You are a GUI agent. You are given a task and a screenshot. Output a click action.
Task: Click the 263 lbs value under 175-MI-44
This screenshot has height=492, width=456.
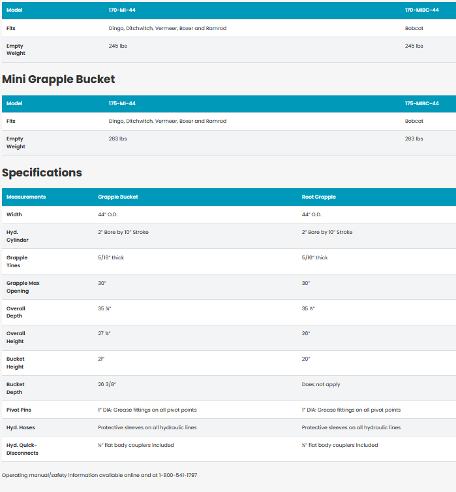pyautogui.click(x=117, y=139)
